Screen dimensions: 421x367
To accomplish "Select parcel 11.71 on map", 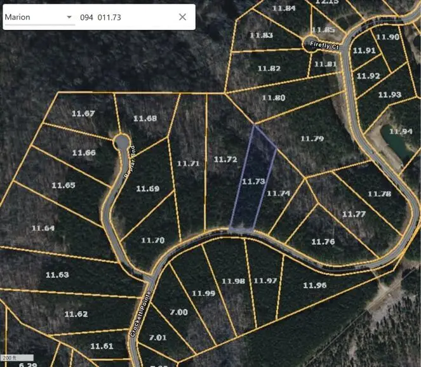I will pyautogui.click(x=188, y=163).
